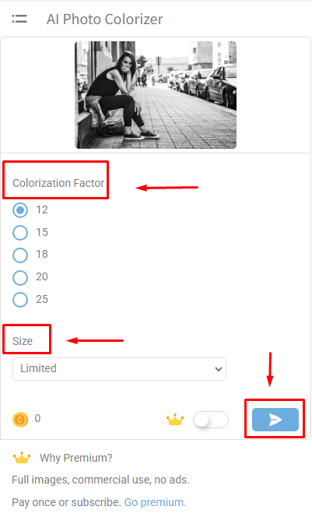This screenshot has height=524, width=312.
Task: Click the Colorization Factor label
Action: (x=58, y=183)
